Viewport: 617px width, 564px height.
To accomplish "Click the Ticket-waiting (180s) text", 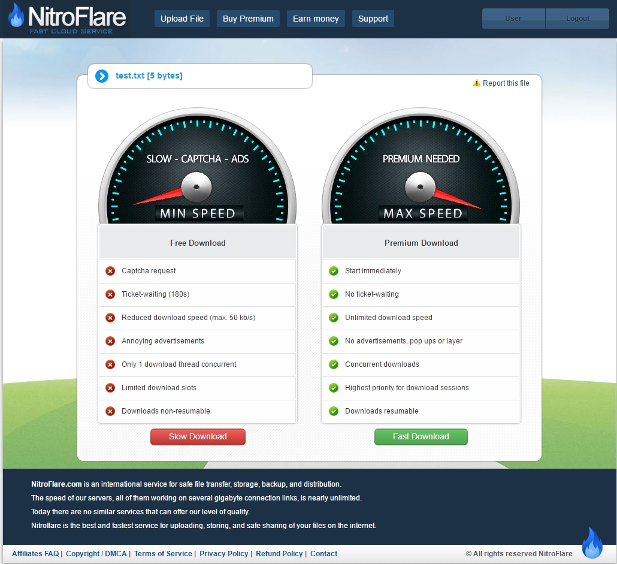I will point(155,294).
